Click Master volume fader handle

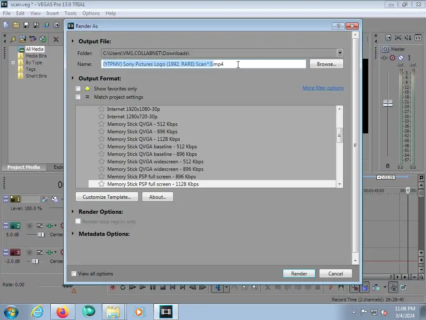(x=388, y=103)
